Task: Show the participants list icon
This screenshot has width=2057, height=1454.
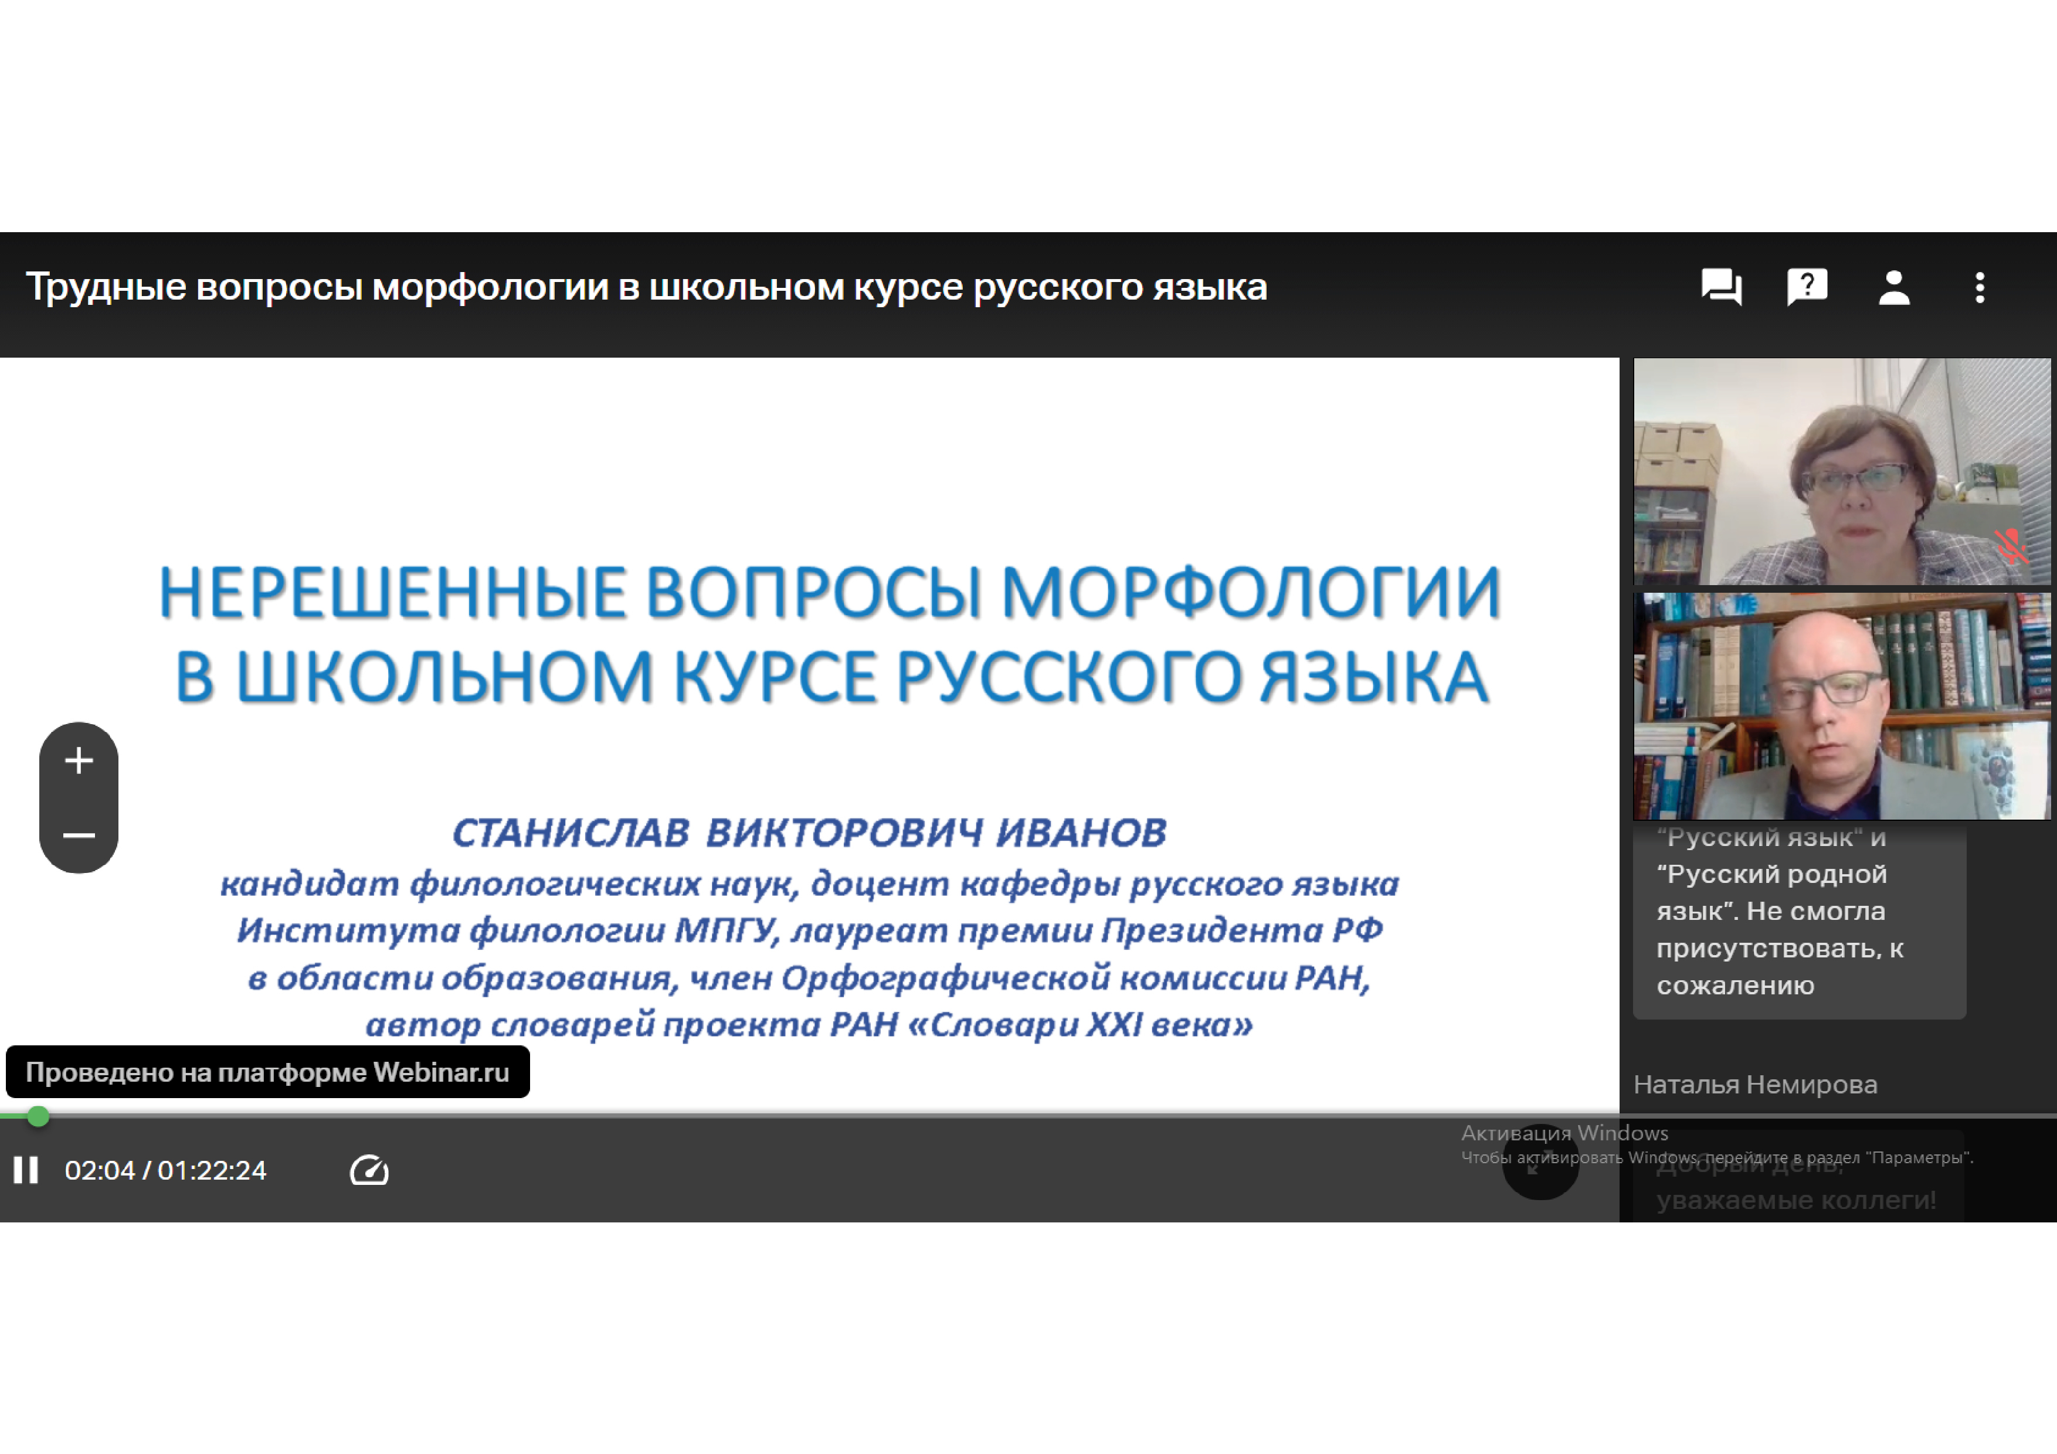Action: pyautogui.click(x=1894, y=287)
